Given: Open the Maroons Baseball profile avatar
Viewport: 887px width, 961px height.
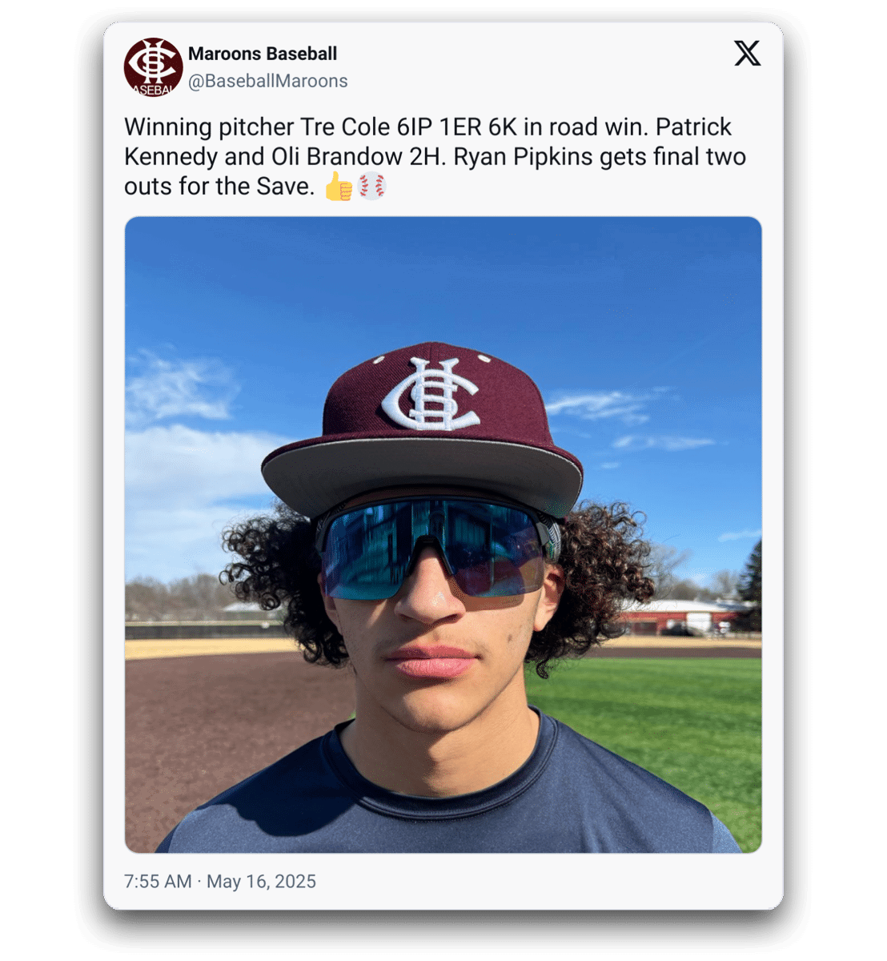Looking at the screenshot, I should click(x=153, y=67).
